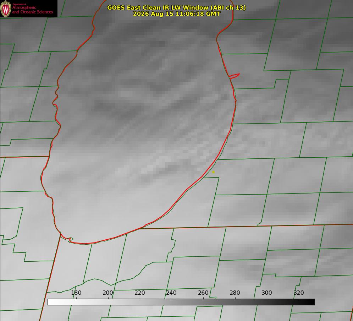353x321 pixels.
Task: Click the 200 colorbar label
Action: coord(108,293)
